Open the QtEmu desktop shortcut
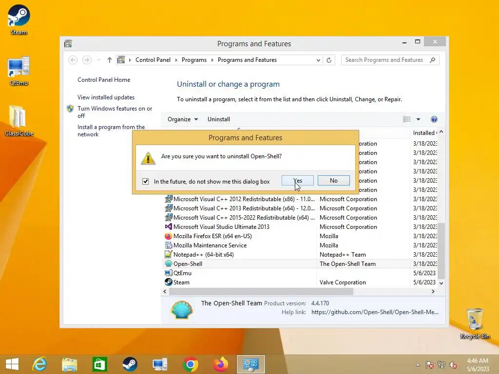Screen dimensions: 499x374 (x=19, y=71)
